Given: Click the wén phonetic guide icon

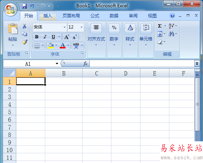Looking at the screenshot, I should click(x=76, y=46).
